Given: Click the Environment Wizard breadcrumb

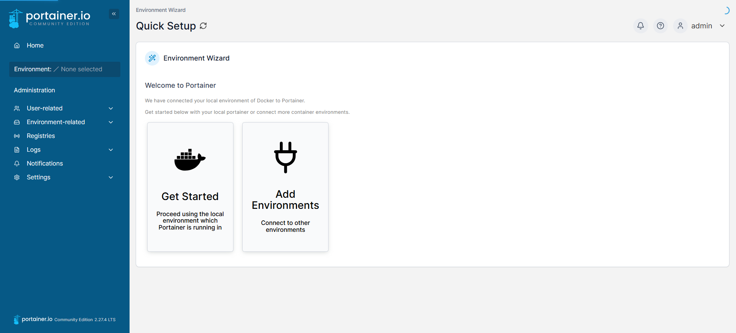Looking at the screenshot, I should [161, 10].
